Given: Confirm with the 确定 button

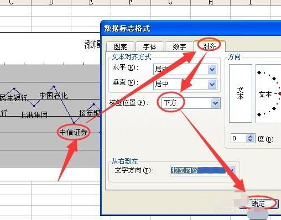Looking at the screenshot, I should click(x=258, y=203).
